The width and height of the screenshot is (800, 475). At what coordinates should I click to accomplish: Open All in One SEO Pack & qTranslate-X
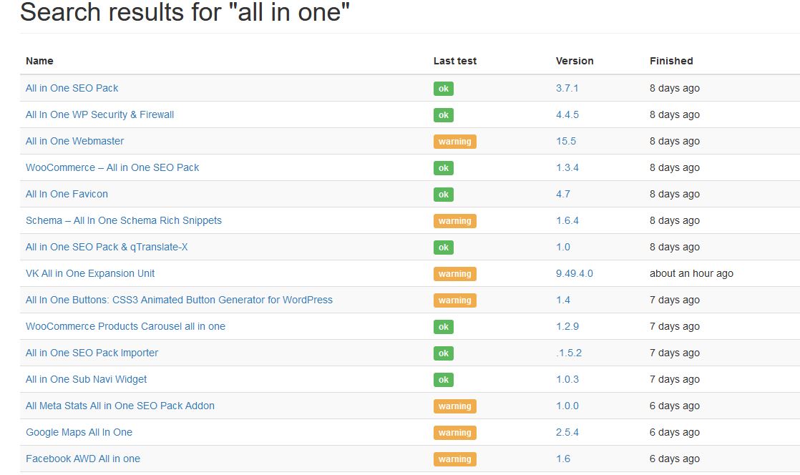[x=107, y=248]
